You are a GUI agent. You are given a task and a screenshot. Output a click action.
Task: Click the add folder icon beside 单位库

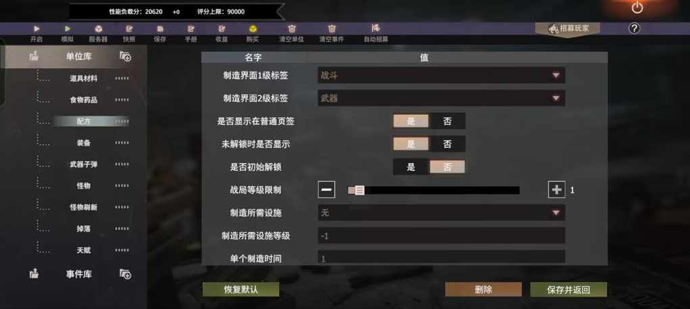click(125, 56)
